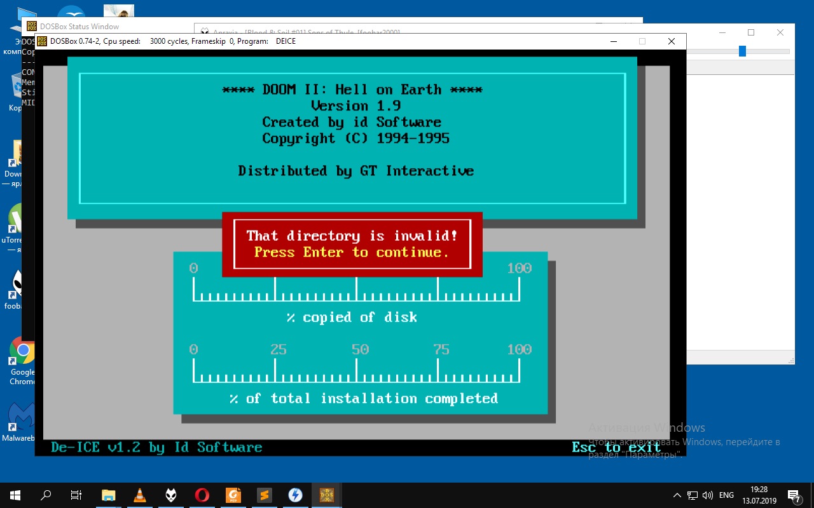The width and height of the screenshot is (814, 508).
Task: Click 'That directory is invalid!' message
Action: tap(352, 236)
